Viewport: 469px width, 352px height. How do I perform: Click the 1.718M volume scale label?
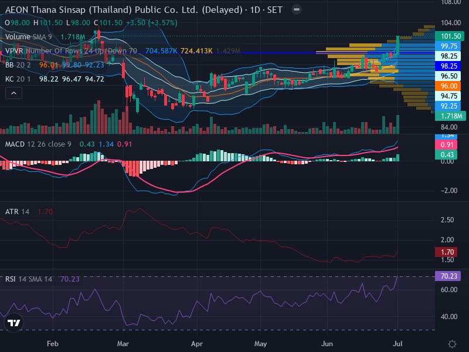tap(450, 116)
